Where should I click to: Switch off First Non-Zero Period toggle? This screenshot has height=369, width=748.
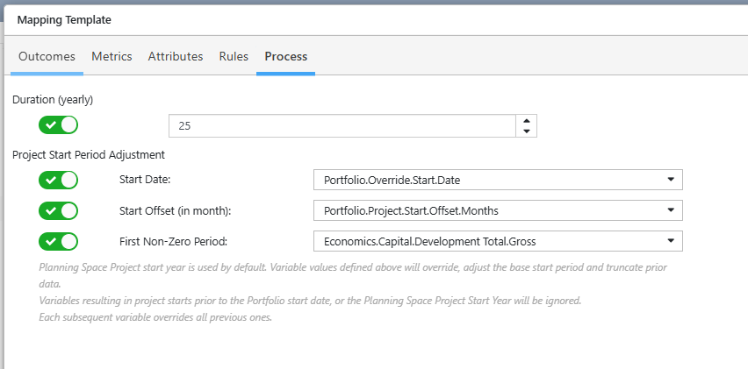point(58,241)
